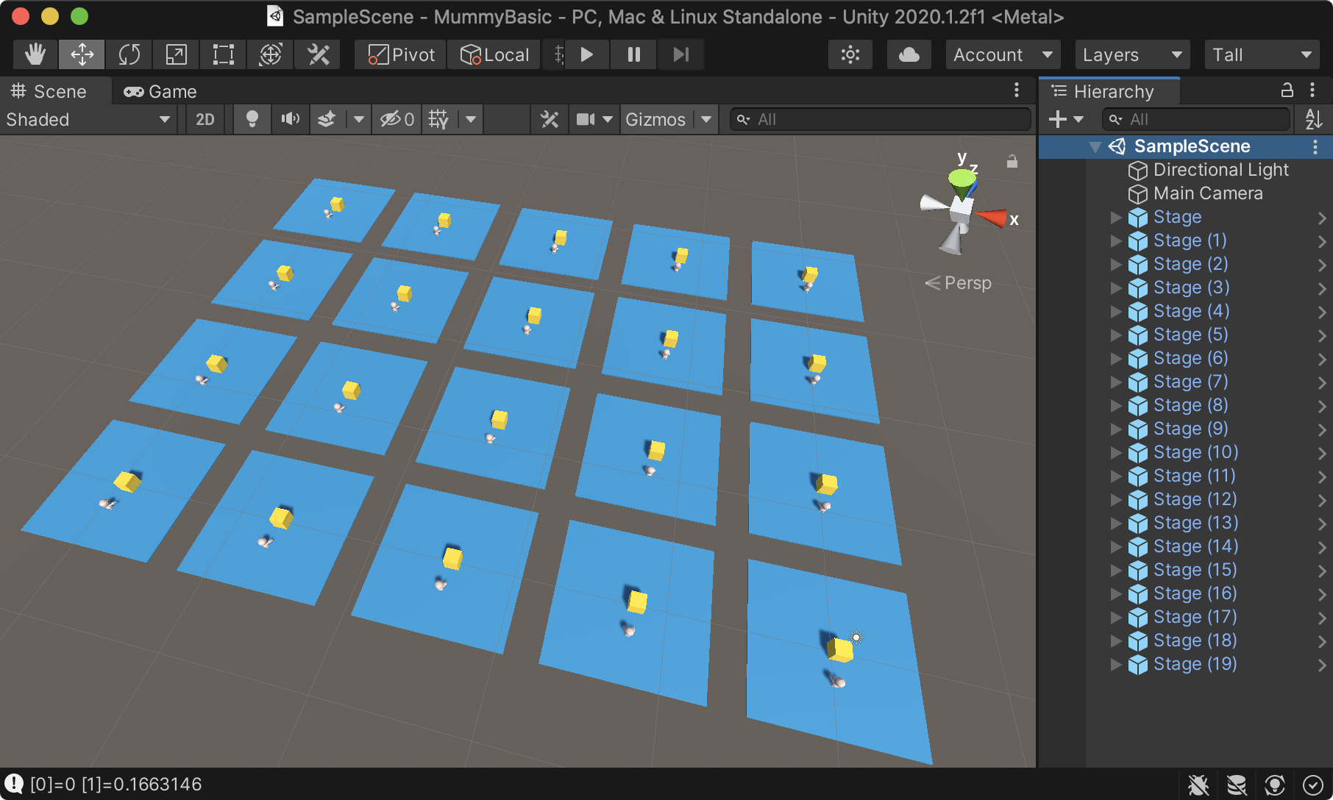Select the Rotate tool
Screen dimensions: 1333x800
pyautogui.click(x=129, y=54)
